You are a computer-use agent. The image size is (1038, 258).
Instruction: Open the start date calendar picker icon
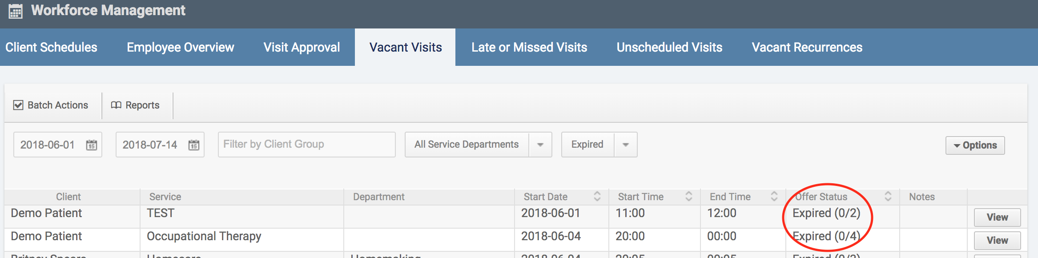tap(92, 145)
